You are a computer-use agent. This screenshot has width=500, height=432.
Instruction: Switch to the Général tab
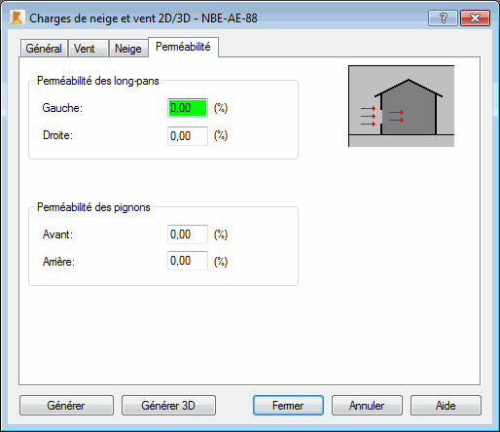pos(44,49)
